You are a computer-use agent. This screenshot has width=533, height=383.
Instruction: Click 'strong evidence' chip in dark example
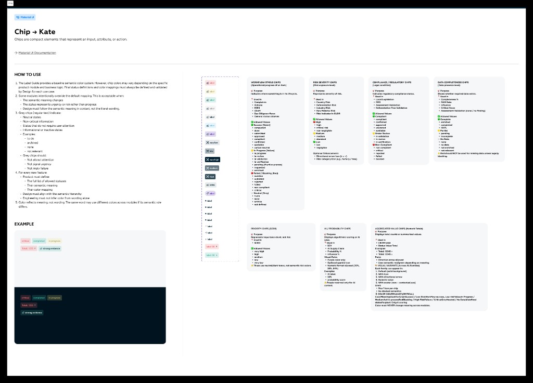32,313
